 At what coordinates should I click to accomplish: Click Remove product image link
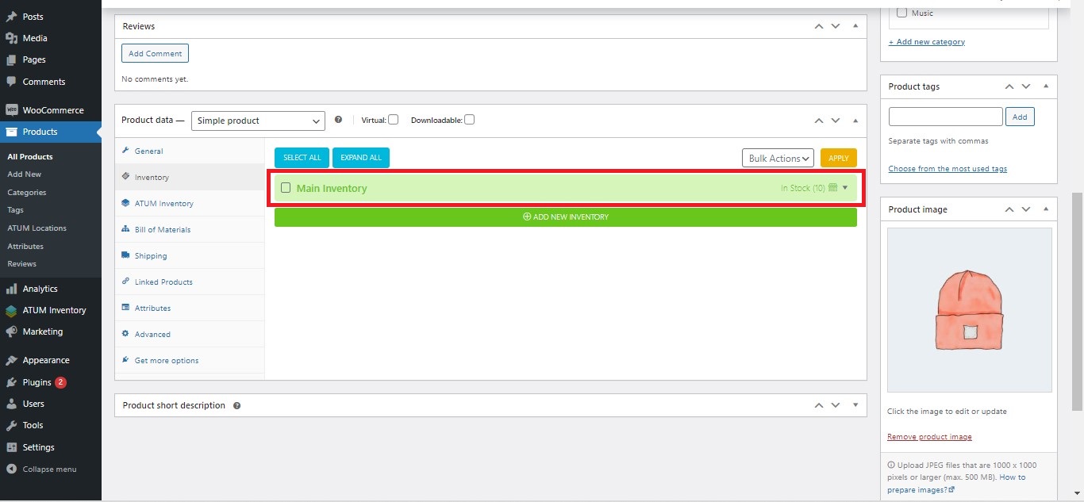[x=929, y=437]
